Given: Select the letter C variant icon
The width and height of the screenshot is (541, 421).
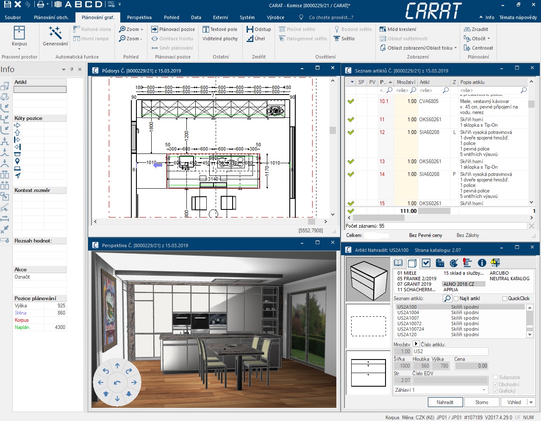Looking at the screenshot, I should pos(88,4).
